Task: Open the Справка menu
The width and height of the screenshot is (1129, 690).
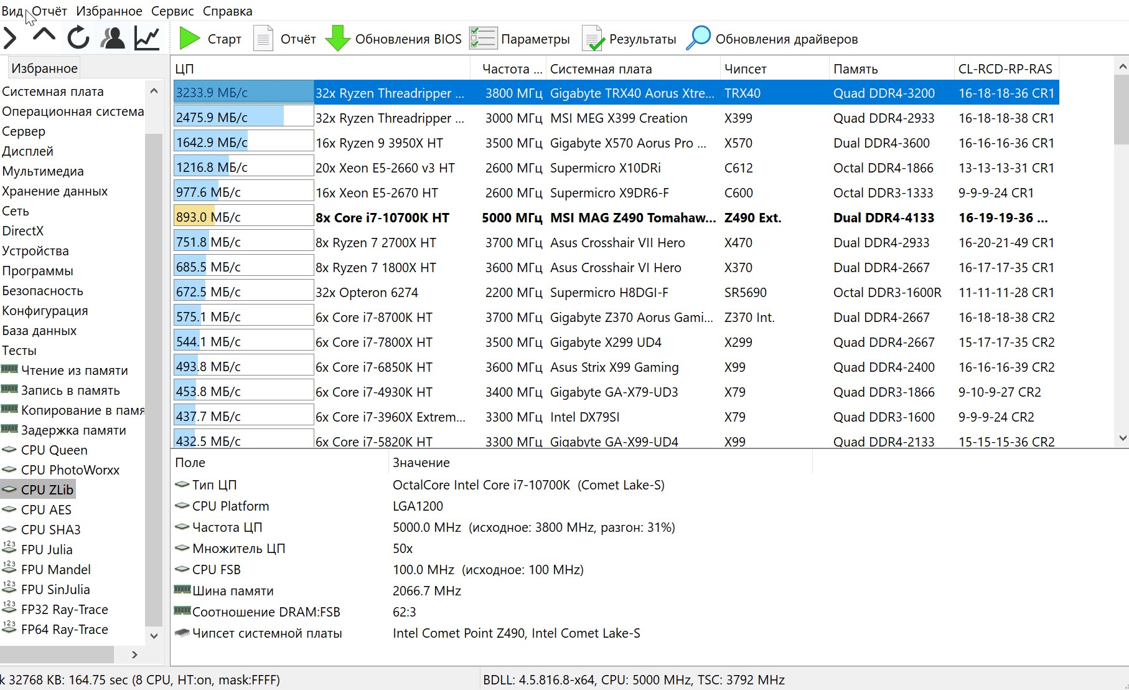Action: click(227, 11)
